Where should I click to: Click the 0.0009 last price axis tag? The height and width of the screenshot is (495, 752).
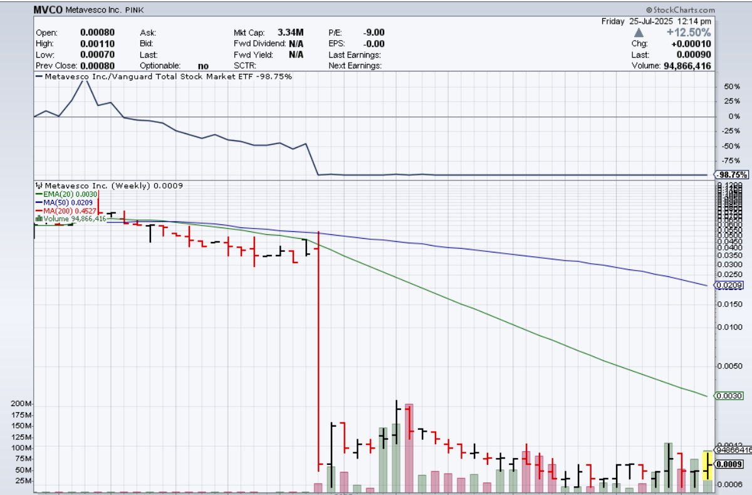point(731,464)
